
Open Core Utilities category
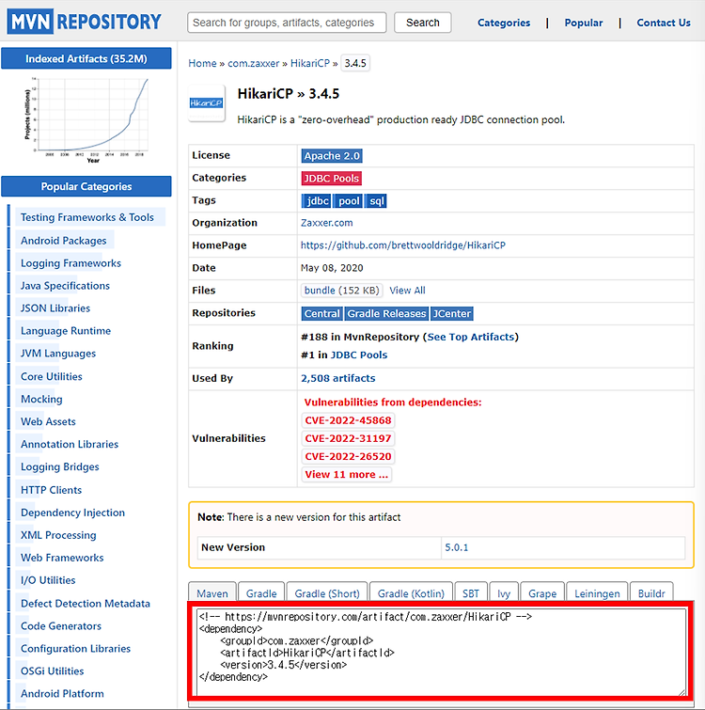point(51,376)
